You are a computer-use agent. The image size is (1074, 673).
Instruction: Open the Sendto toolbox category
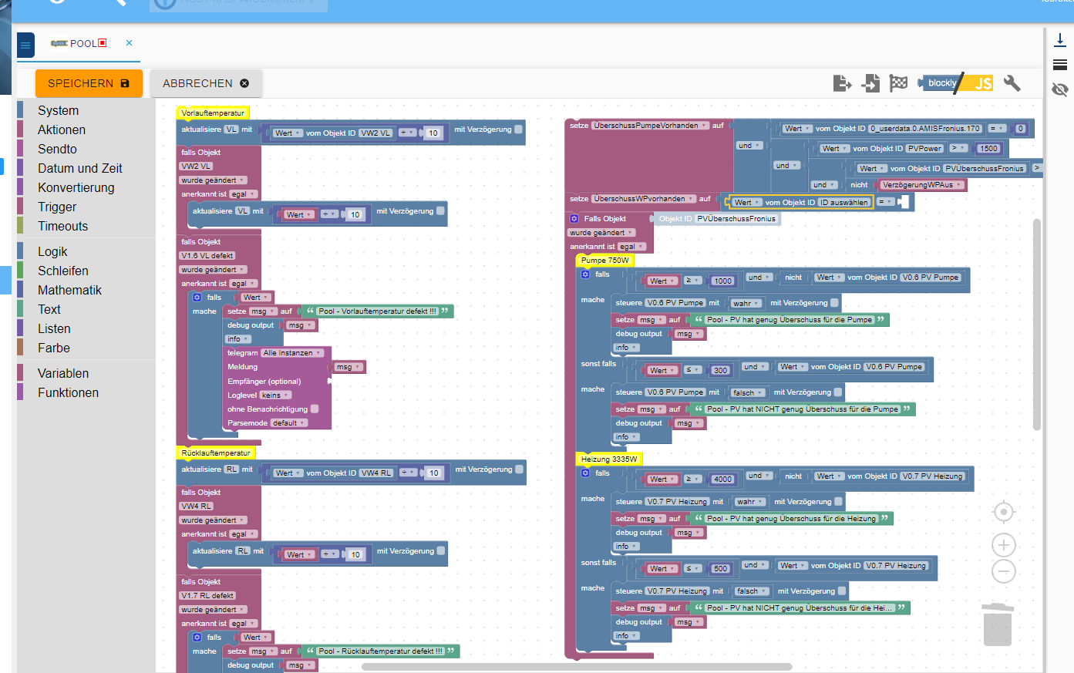click(57, 149)
